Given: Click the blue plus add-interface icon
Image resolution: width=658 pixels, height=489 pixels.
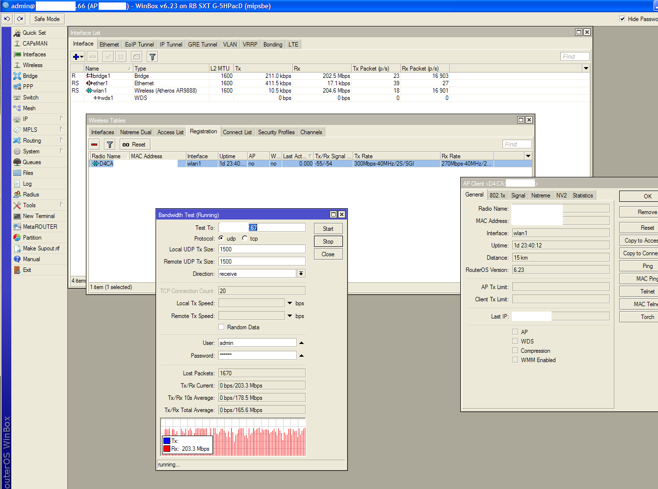Looking at the screenshot, I should click(78, 57).
